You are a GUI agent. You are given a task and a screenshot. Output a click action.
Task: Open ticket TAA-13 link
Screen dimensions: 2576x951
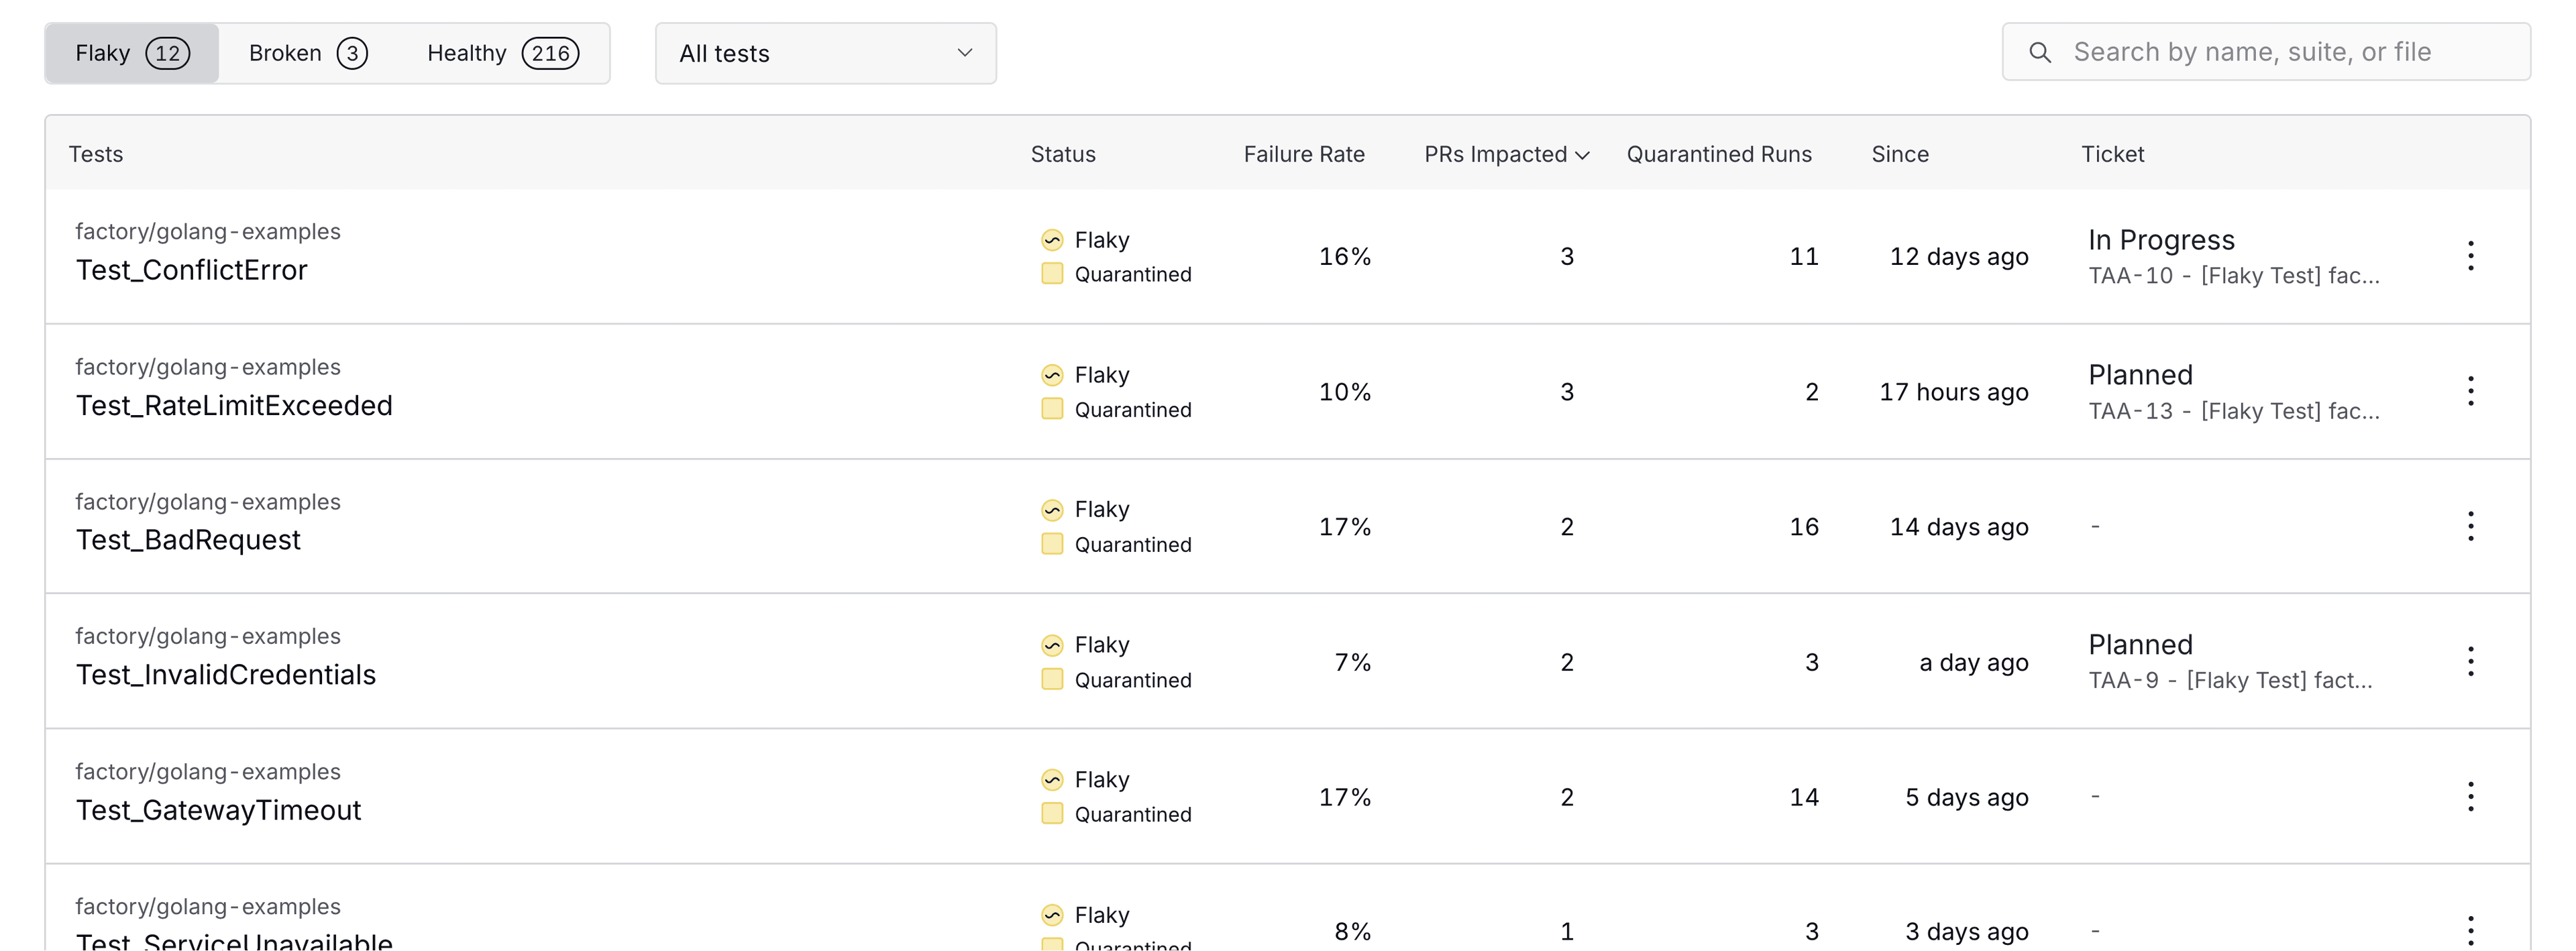(2234, 411)
